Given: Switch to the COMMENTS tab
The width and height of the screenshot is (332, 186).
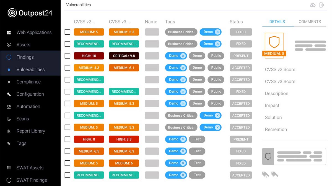Looking at the screenshot, I should [310, 22].
